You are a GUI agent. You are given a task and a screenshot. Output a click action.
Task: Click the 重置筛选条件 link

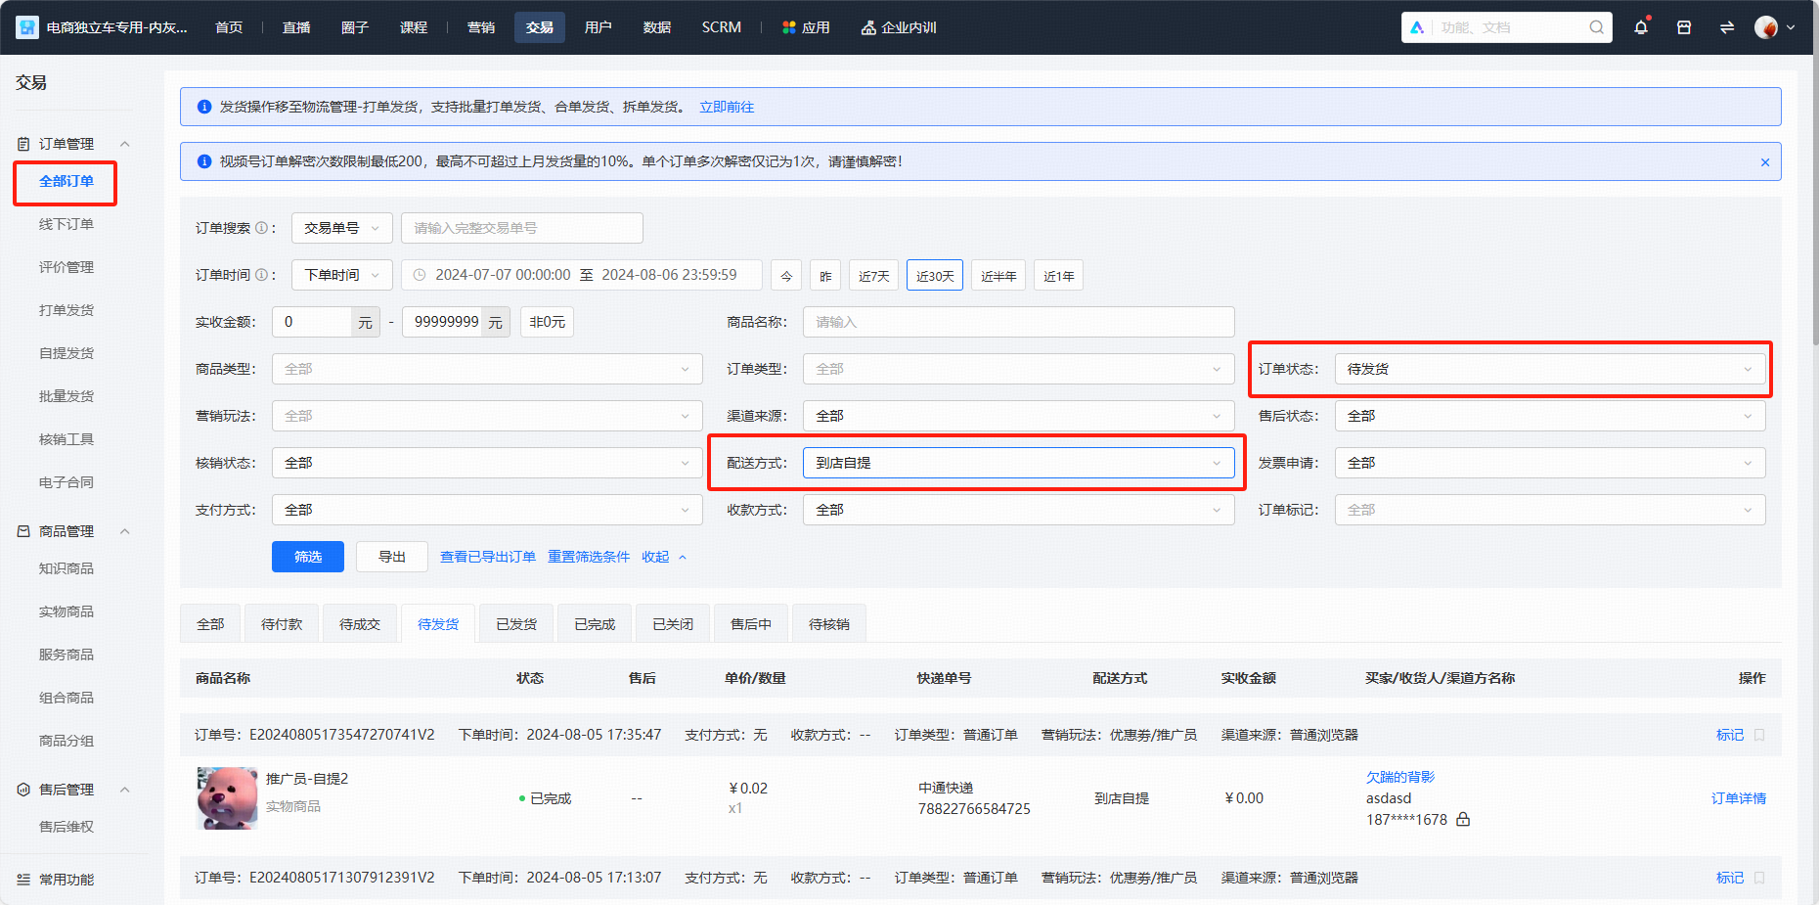click(589, 557)
